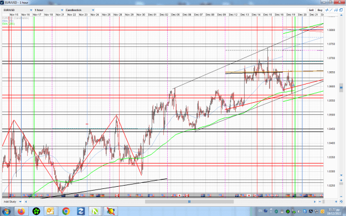
Task: Click the EMA (72) legend label
Action: point(8,21)
